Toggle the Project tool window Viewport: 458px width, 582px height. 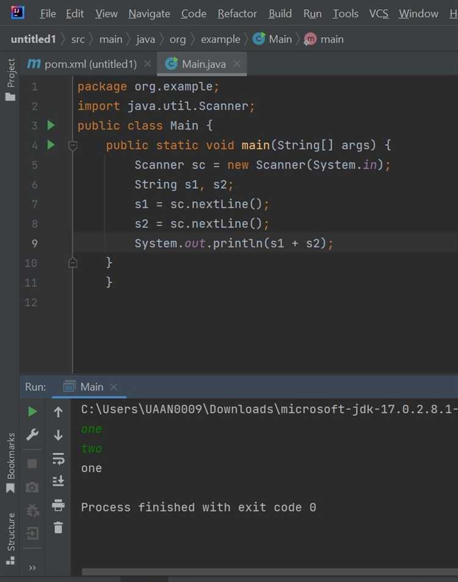[10, 79]
